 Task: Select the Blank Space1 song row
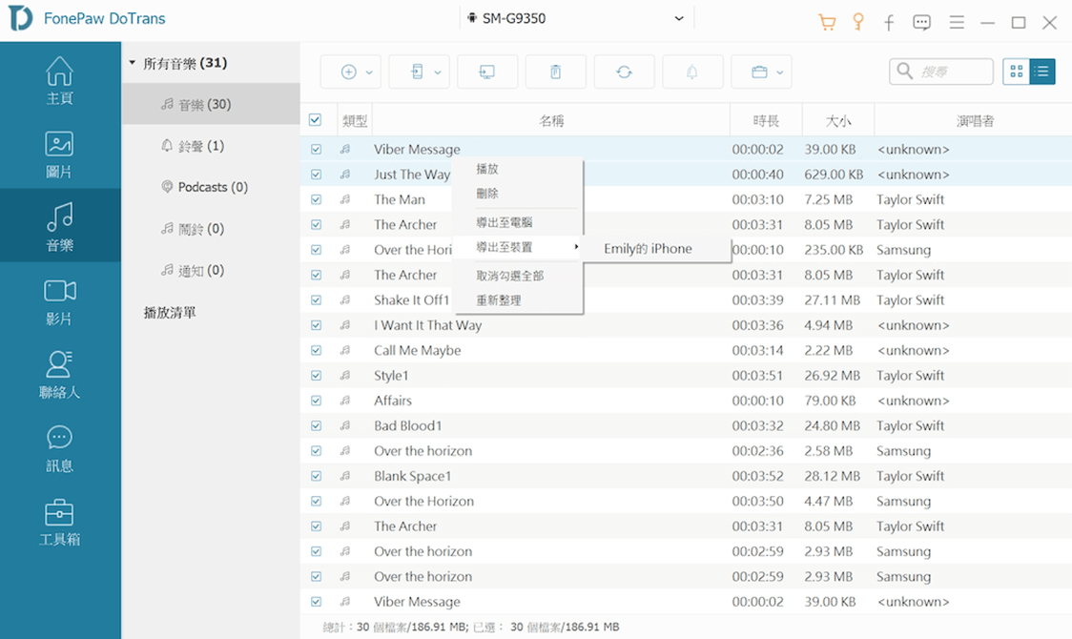click(x=686, y=476)
